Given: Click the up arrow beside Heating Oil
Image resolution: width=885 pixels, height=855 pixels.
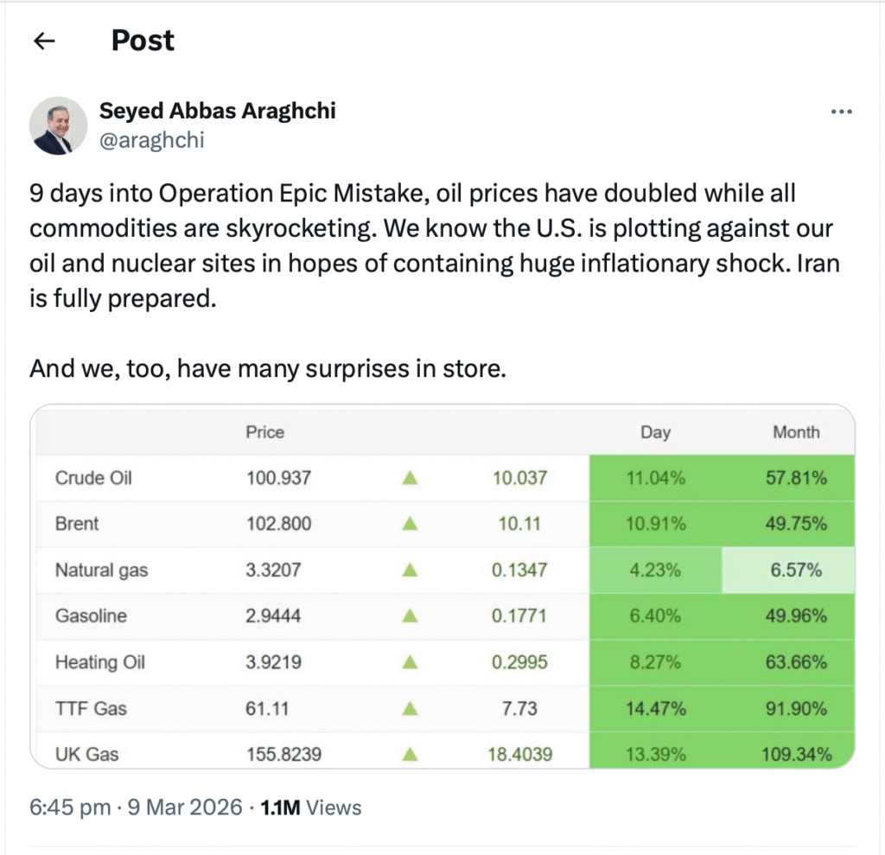Looking at the screenshot, I should [409, 662].
